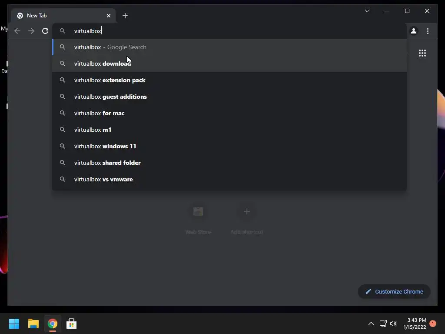Choose 'virtualbox vs vmware' suggestion
Screen dimensions: 445x334
pos(229,179)
